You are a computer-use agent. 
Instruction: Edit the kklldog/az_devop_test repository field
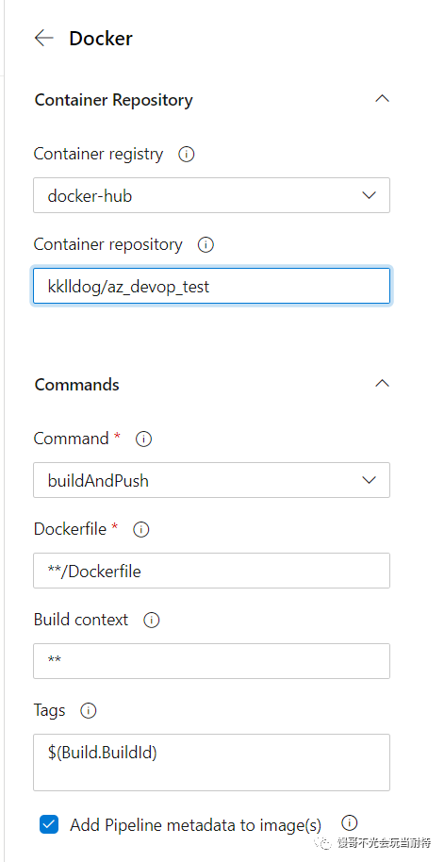[211, 286]
